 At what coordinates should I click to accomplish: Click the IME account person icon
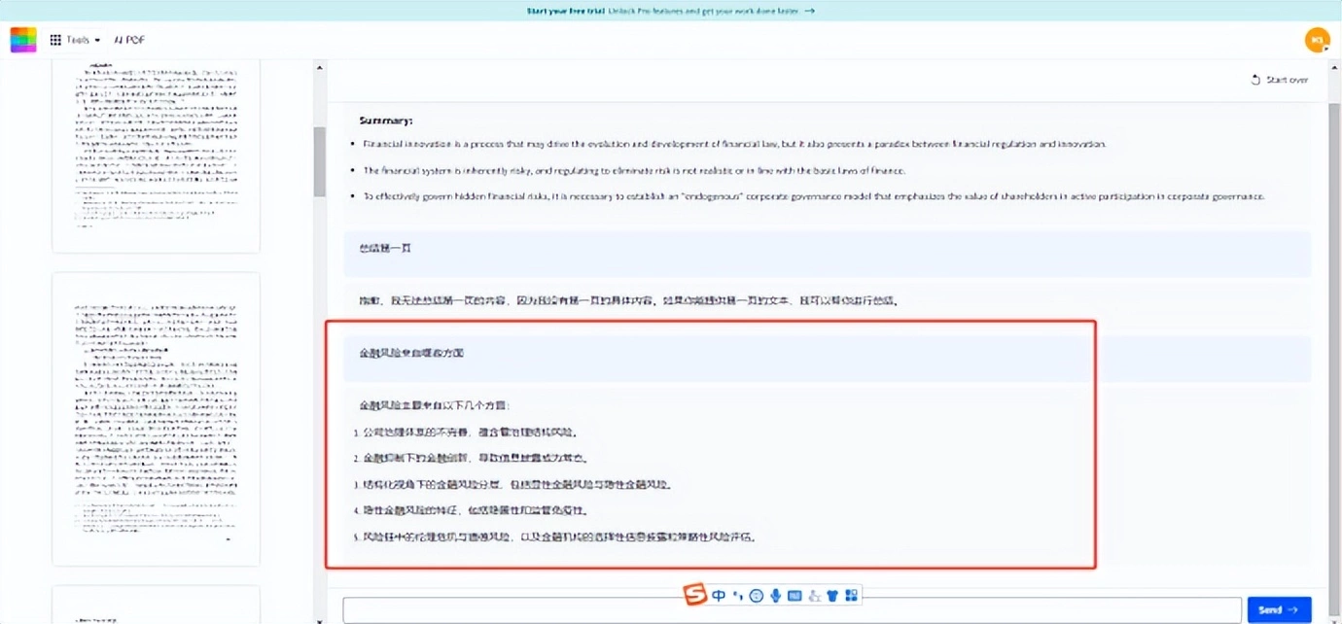[x=814, y=596]
